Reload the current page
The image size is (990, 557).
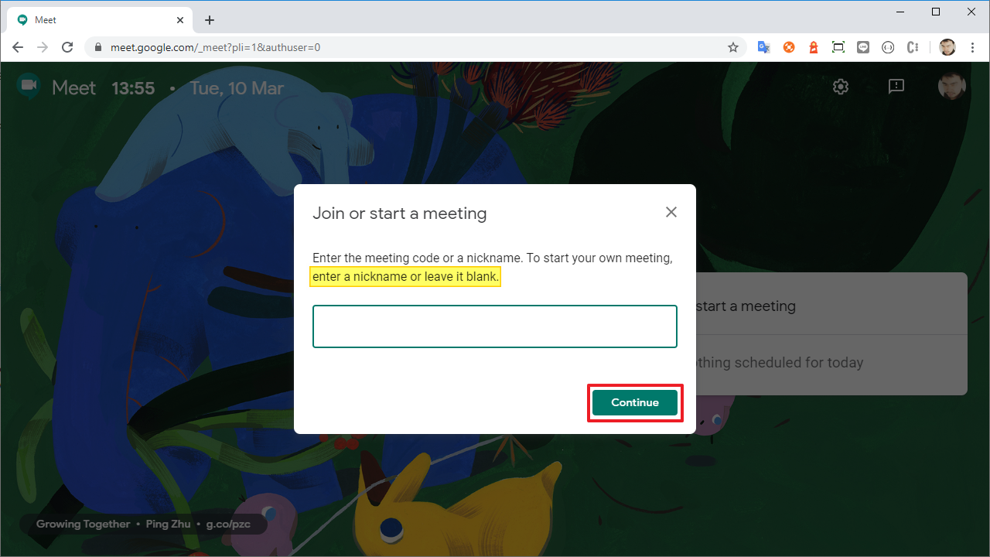tap(67, 47)
